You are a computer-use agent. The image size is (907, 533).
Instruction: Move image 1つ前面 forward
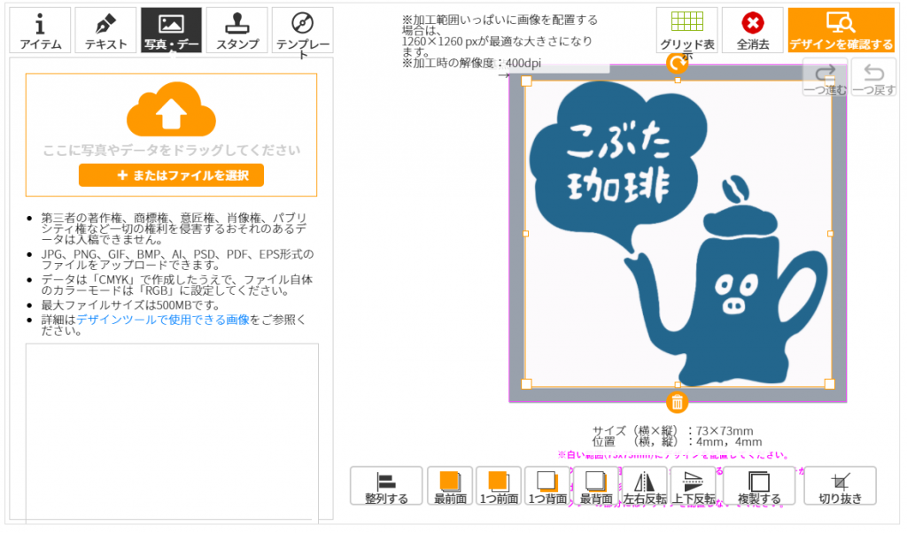pyautogui.click(x=499, y=486)
